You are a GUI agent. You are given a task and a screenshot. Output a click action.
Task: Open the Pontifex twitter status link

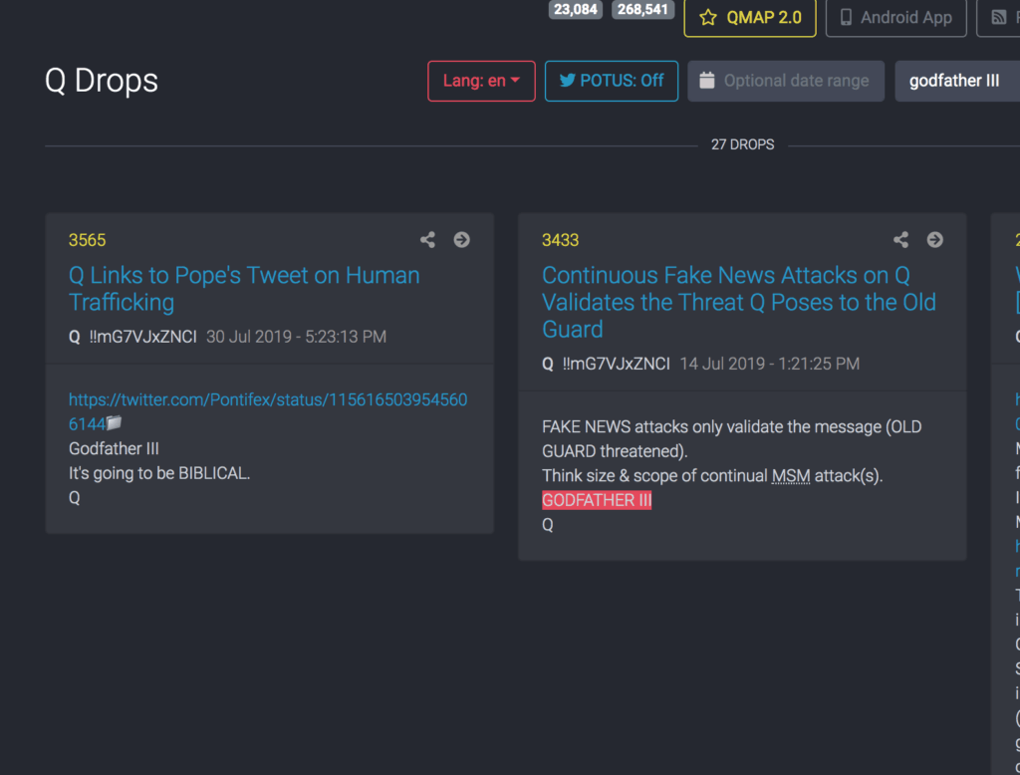tap(267, 399)
